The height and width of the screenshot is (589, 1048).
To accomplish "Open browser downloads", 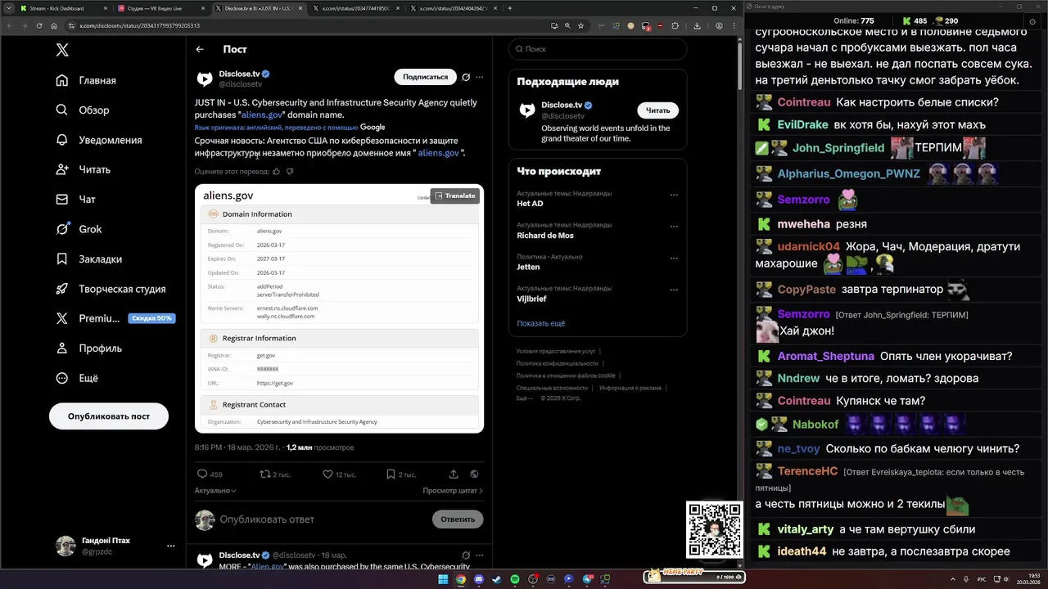I will [x=697, y=25].
